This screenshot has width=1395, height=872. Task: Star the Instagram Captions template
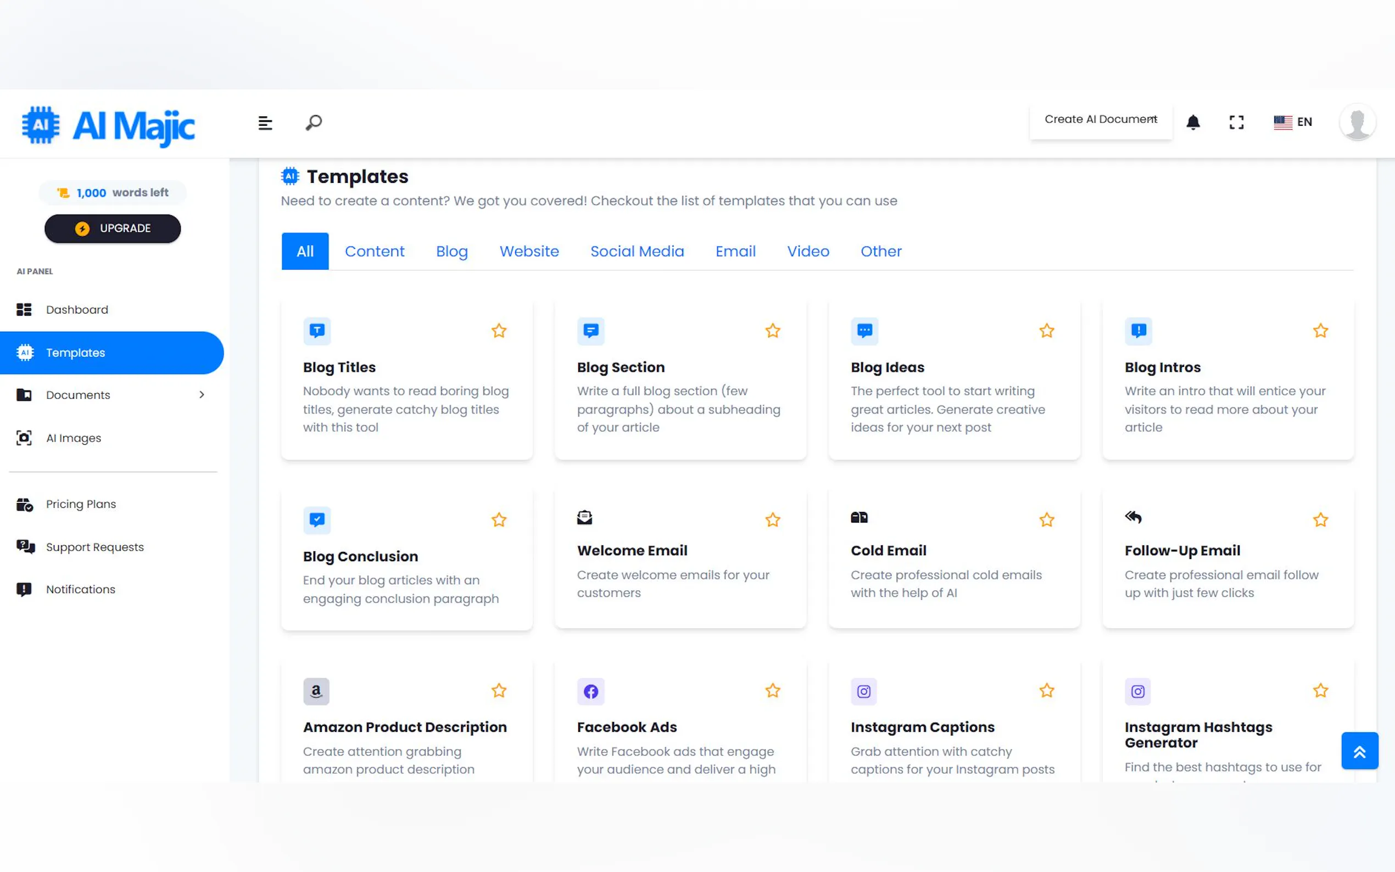click(x=1046, y=691)
